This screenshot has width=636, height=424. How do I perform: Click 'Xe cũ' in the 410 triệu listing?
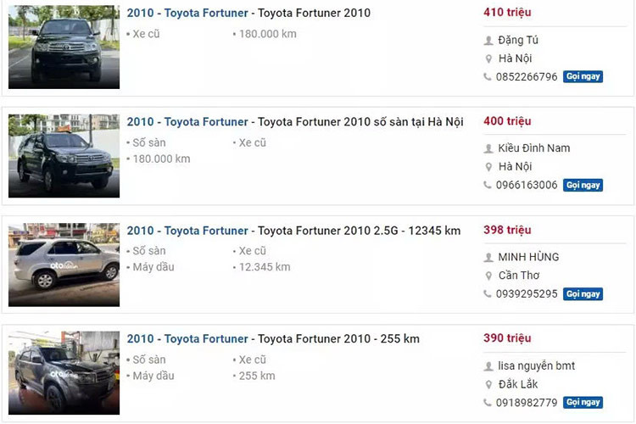pyautogui.click(x=146, y=34)
